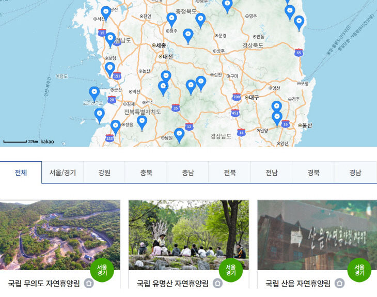Open the marker above route 35 near 전주
This screenshot has height=297, width=377.
click(163, 88)
